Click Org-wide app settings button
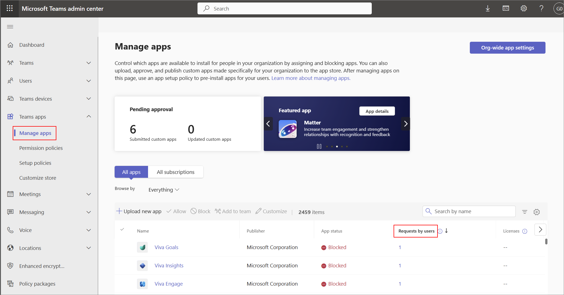Screen dimensions: 564x295 [x=507, y=48]
